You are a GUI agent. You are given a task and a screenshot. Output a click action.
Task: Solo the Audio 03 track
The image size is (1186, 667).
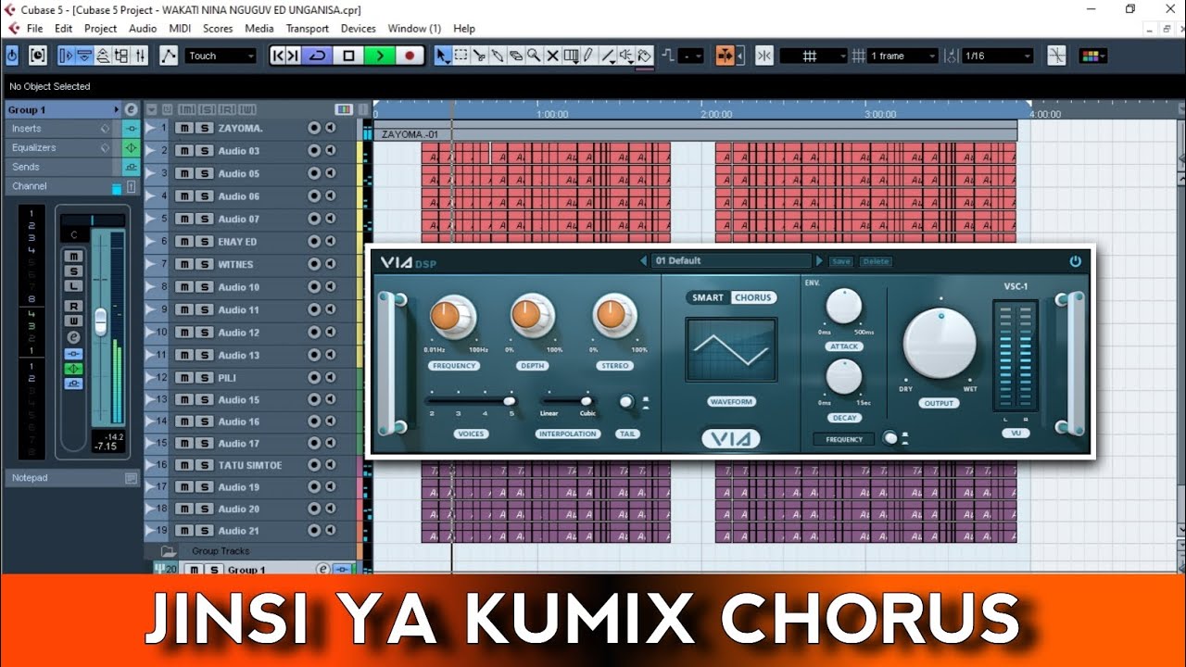(205, 150)
